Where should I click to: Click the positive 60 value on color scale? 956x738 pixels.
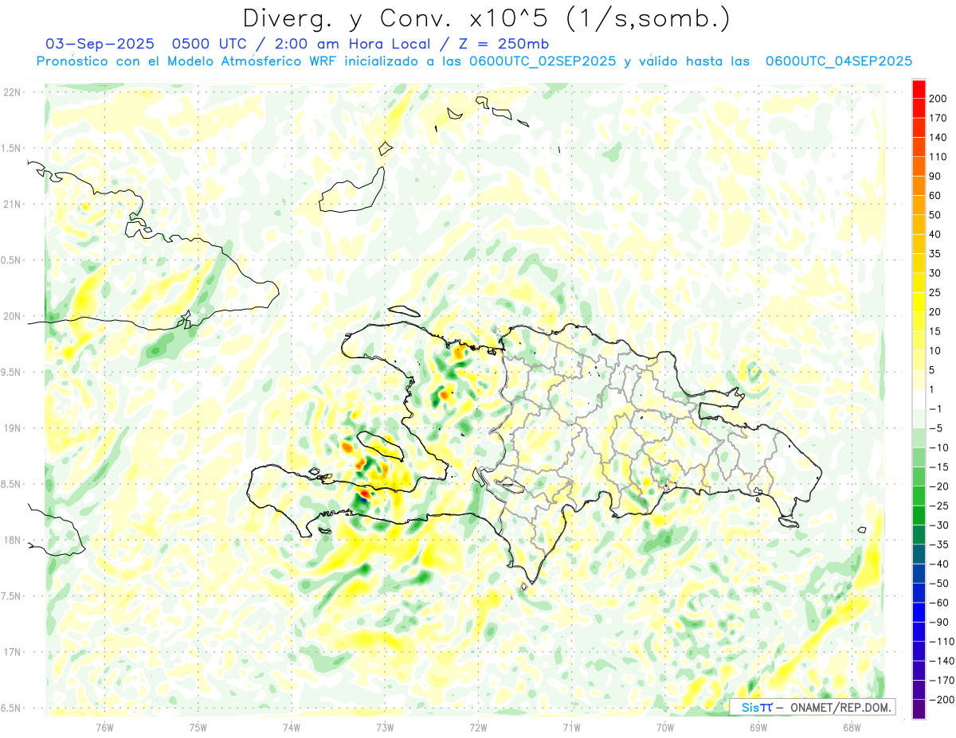(x=936, y=196)
